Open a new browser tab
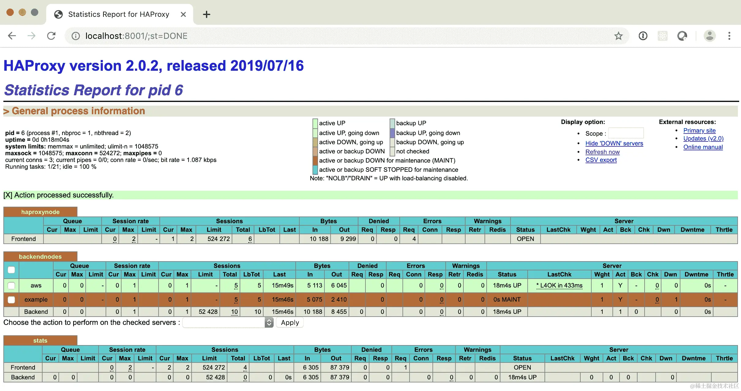 (207, 14)
